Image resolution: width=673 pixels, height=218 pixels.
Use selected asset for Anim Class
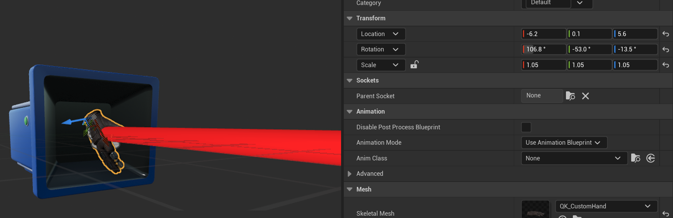[651, 158]
